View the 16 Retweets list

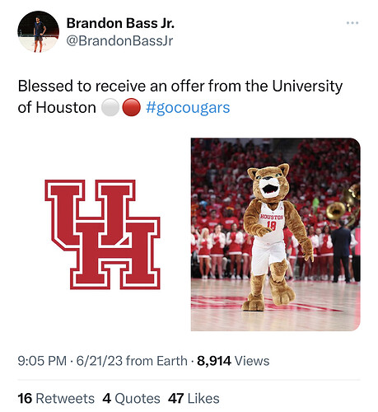56,399
